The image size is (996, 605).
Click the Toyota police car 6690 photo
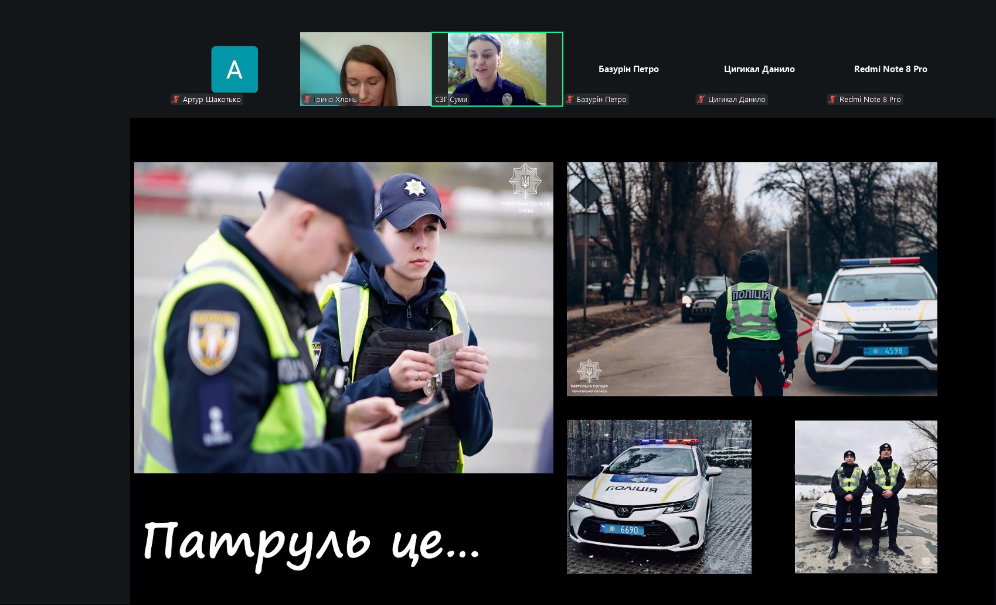pos(659,497)
